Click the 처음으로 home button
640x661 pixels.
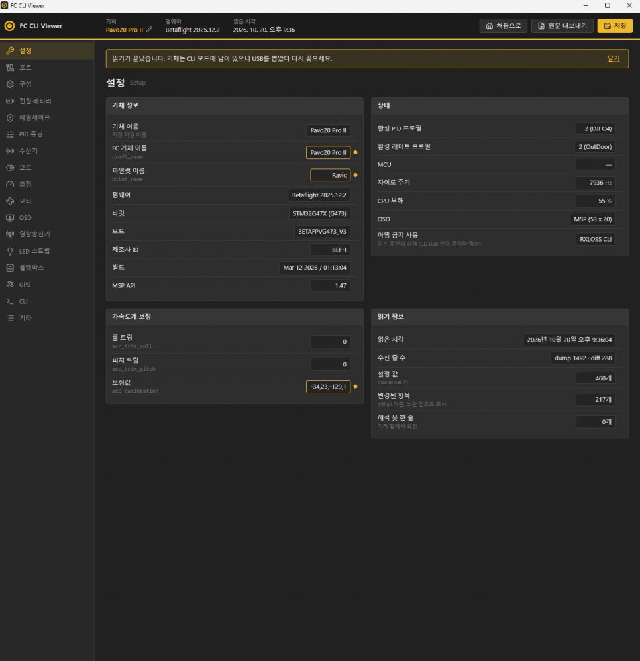coord(503,26)
